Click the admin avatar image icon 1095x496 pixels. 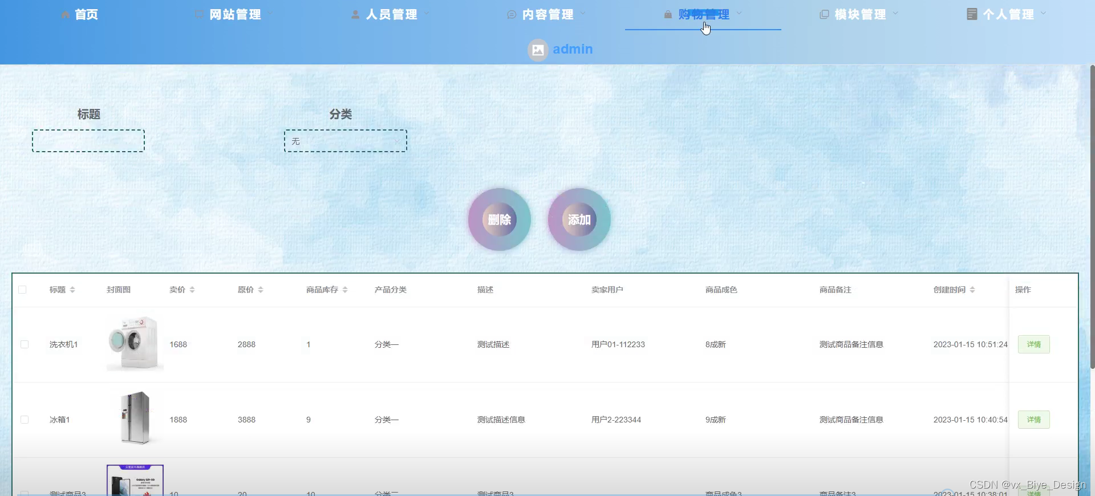538,50
